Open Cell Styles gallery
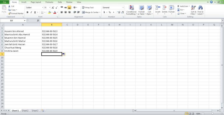The width and height of the screenshot is (224, 115). pos(149,10)
